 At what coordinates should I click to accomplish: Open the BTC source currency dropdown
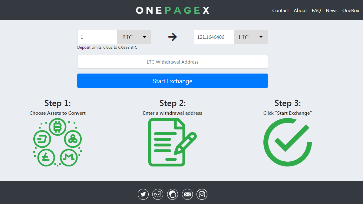134,37
